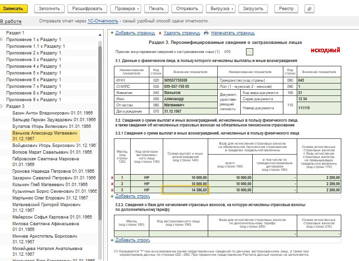Select Мартынюк Олег Егорович in the tree
359x261 pixels.
point(50,198)
